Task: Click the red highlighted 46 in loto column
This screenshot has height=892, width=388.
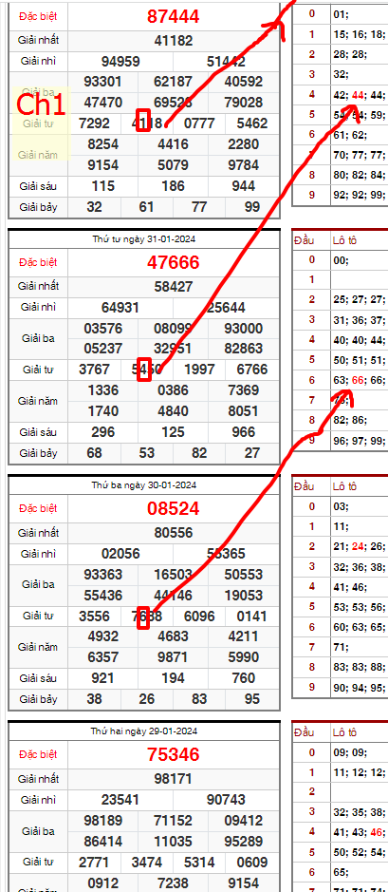Action: 376,832
